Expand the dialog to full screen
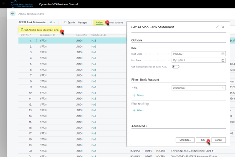Viewport: 235px width, 157px height. [217, 27]
